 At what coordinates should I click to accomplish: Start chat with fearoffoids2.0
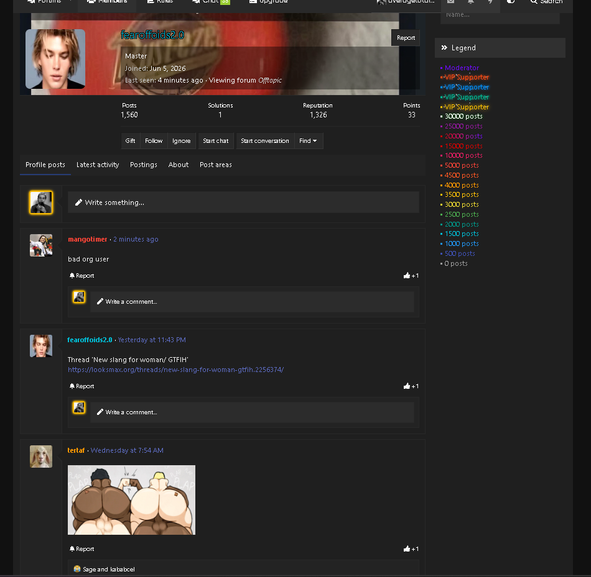pos(216,141)
